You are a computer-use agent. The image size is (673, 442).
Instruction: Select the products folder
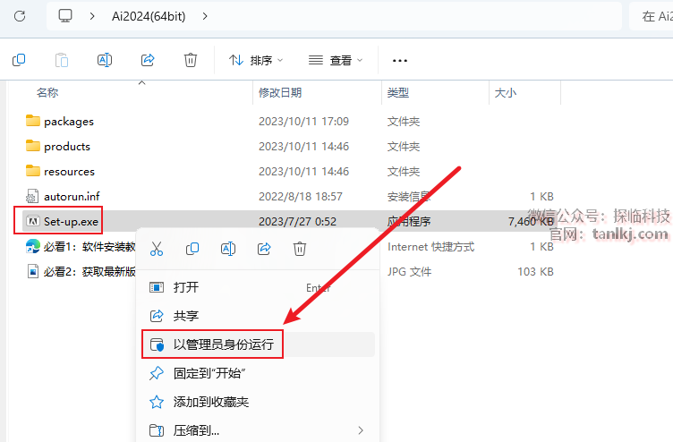tap(67, 147)
